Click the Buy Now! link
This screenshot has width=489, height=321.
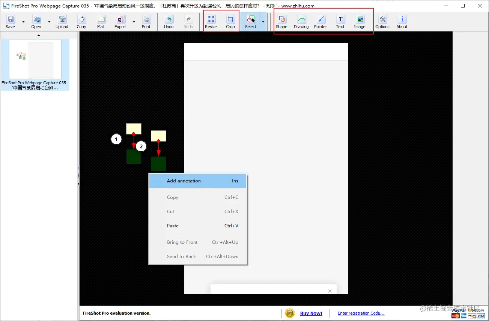pyautogui.click(x=311, y=313)
